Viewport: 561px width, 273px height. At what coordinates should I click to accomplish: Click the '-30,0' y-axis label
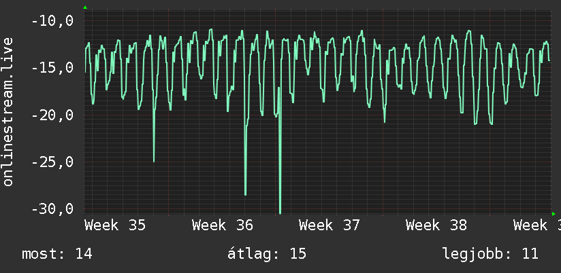click(52, 209)
